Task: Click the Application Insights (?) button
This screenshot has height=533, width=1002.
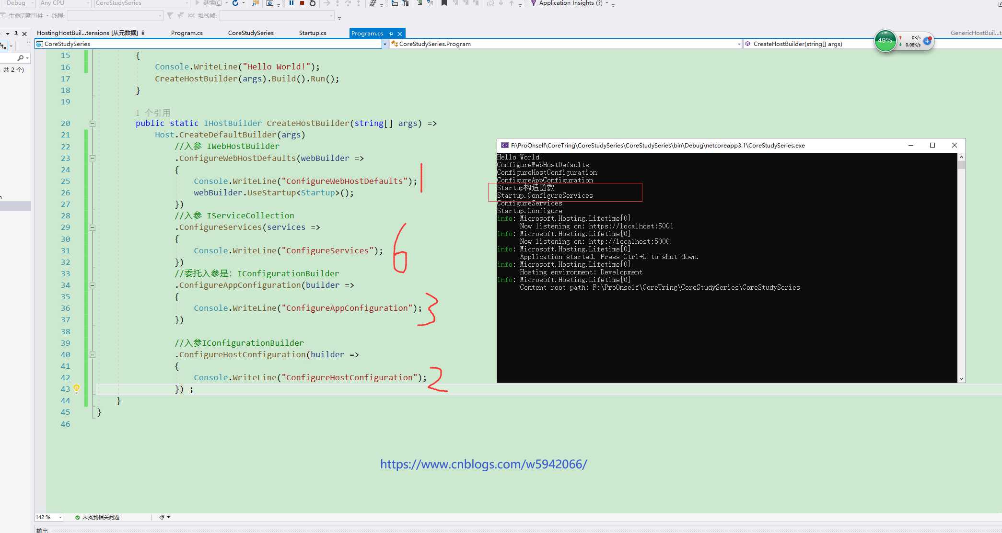Action: click(571, 3)
